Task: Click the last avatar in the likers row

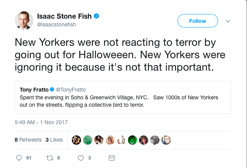Action: pyautogui.click(x=166, y=140)
